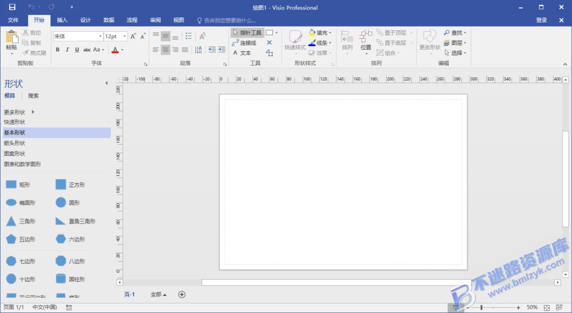Open the Layers (图层) menu
The width and height of the screenshot is (572, 313).
[x=455, y=43]
